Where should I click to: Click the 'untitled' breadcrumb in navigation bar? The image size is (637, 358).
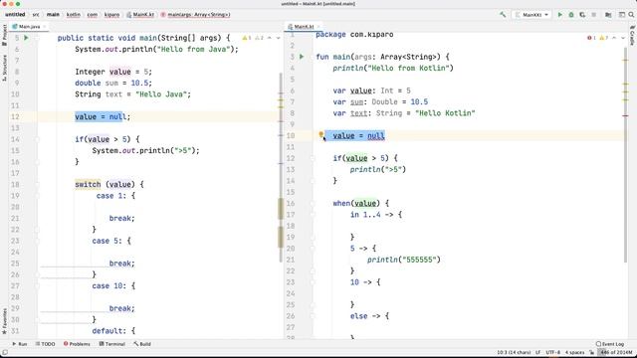coord(15,15)
